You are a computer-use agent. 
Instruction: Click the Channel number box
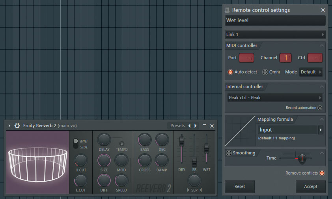pos(285,58)
